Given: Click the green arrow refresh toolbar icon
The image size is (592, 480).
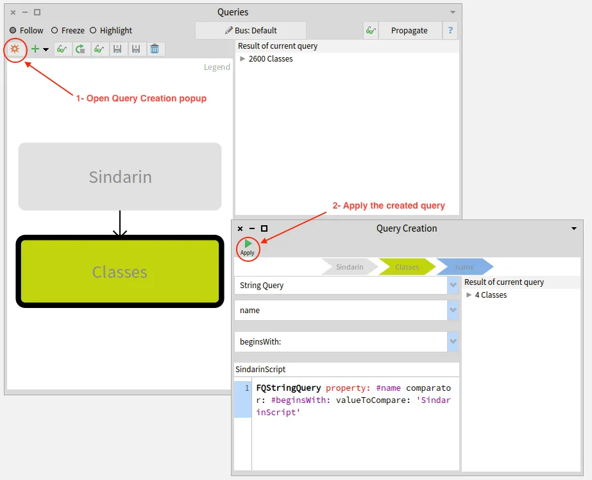Looking at the screenshot, I should pyautogui.click(x=80, y=49).
